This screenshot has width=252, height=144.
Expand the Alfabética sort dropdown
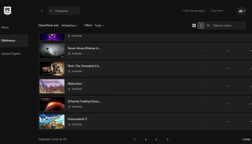(70, 25)
